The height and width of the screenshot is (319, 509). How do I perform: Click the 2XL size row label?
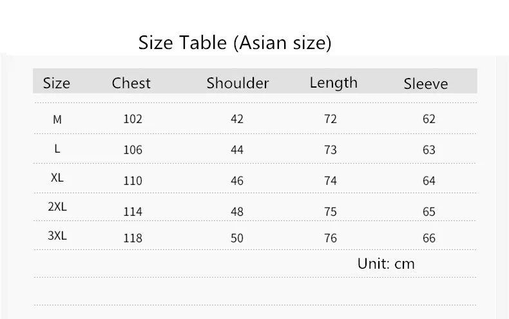point(57,207)
